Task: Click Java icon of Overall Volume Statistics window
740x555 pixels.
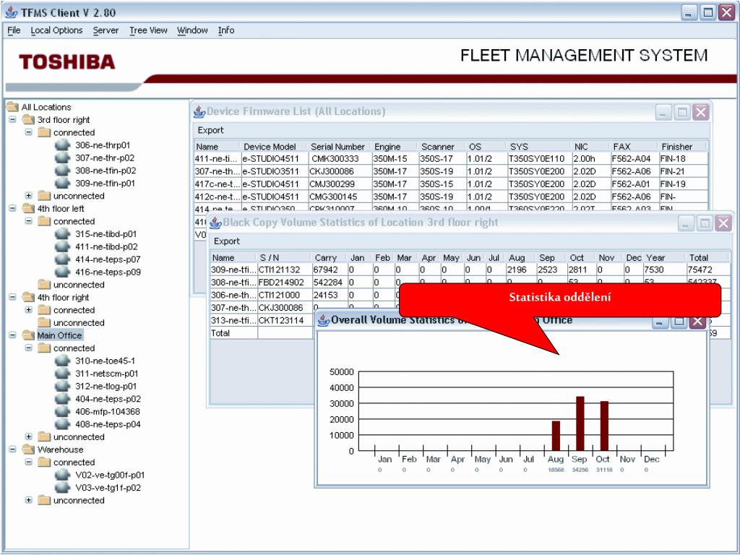Action: 324,320
